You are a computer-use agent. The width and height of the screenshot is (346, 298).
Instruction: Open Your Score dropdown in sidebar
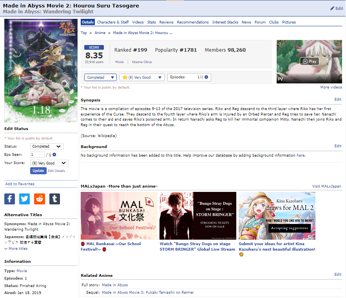pos(49,163)
